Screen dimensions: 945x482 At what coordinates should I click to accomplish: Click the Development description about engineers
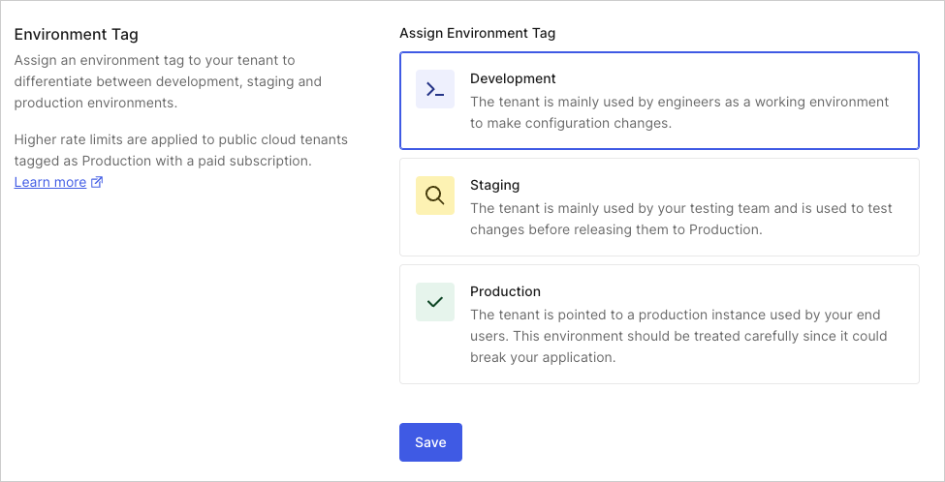coord(679,112)
